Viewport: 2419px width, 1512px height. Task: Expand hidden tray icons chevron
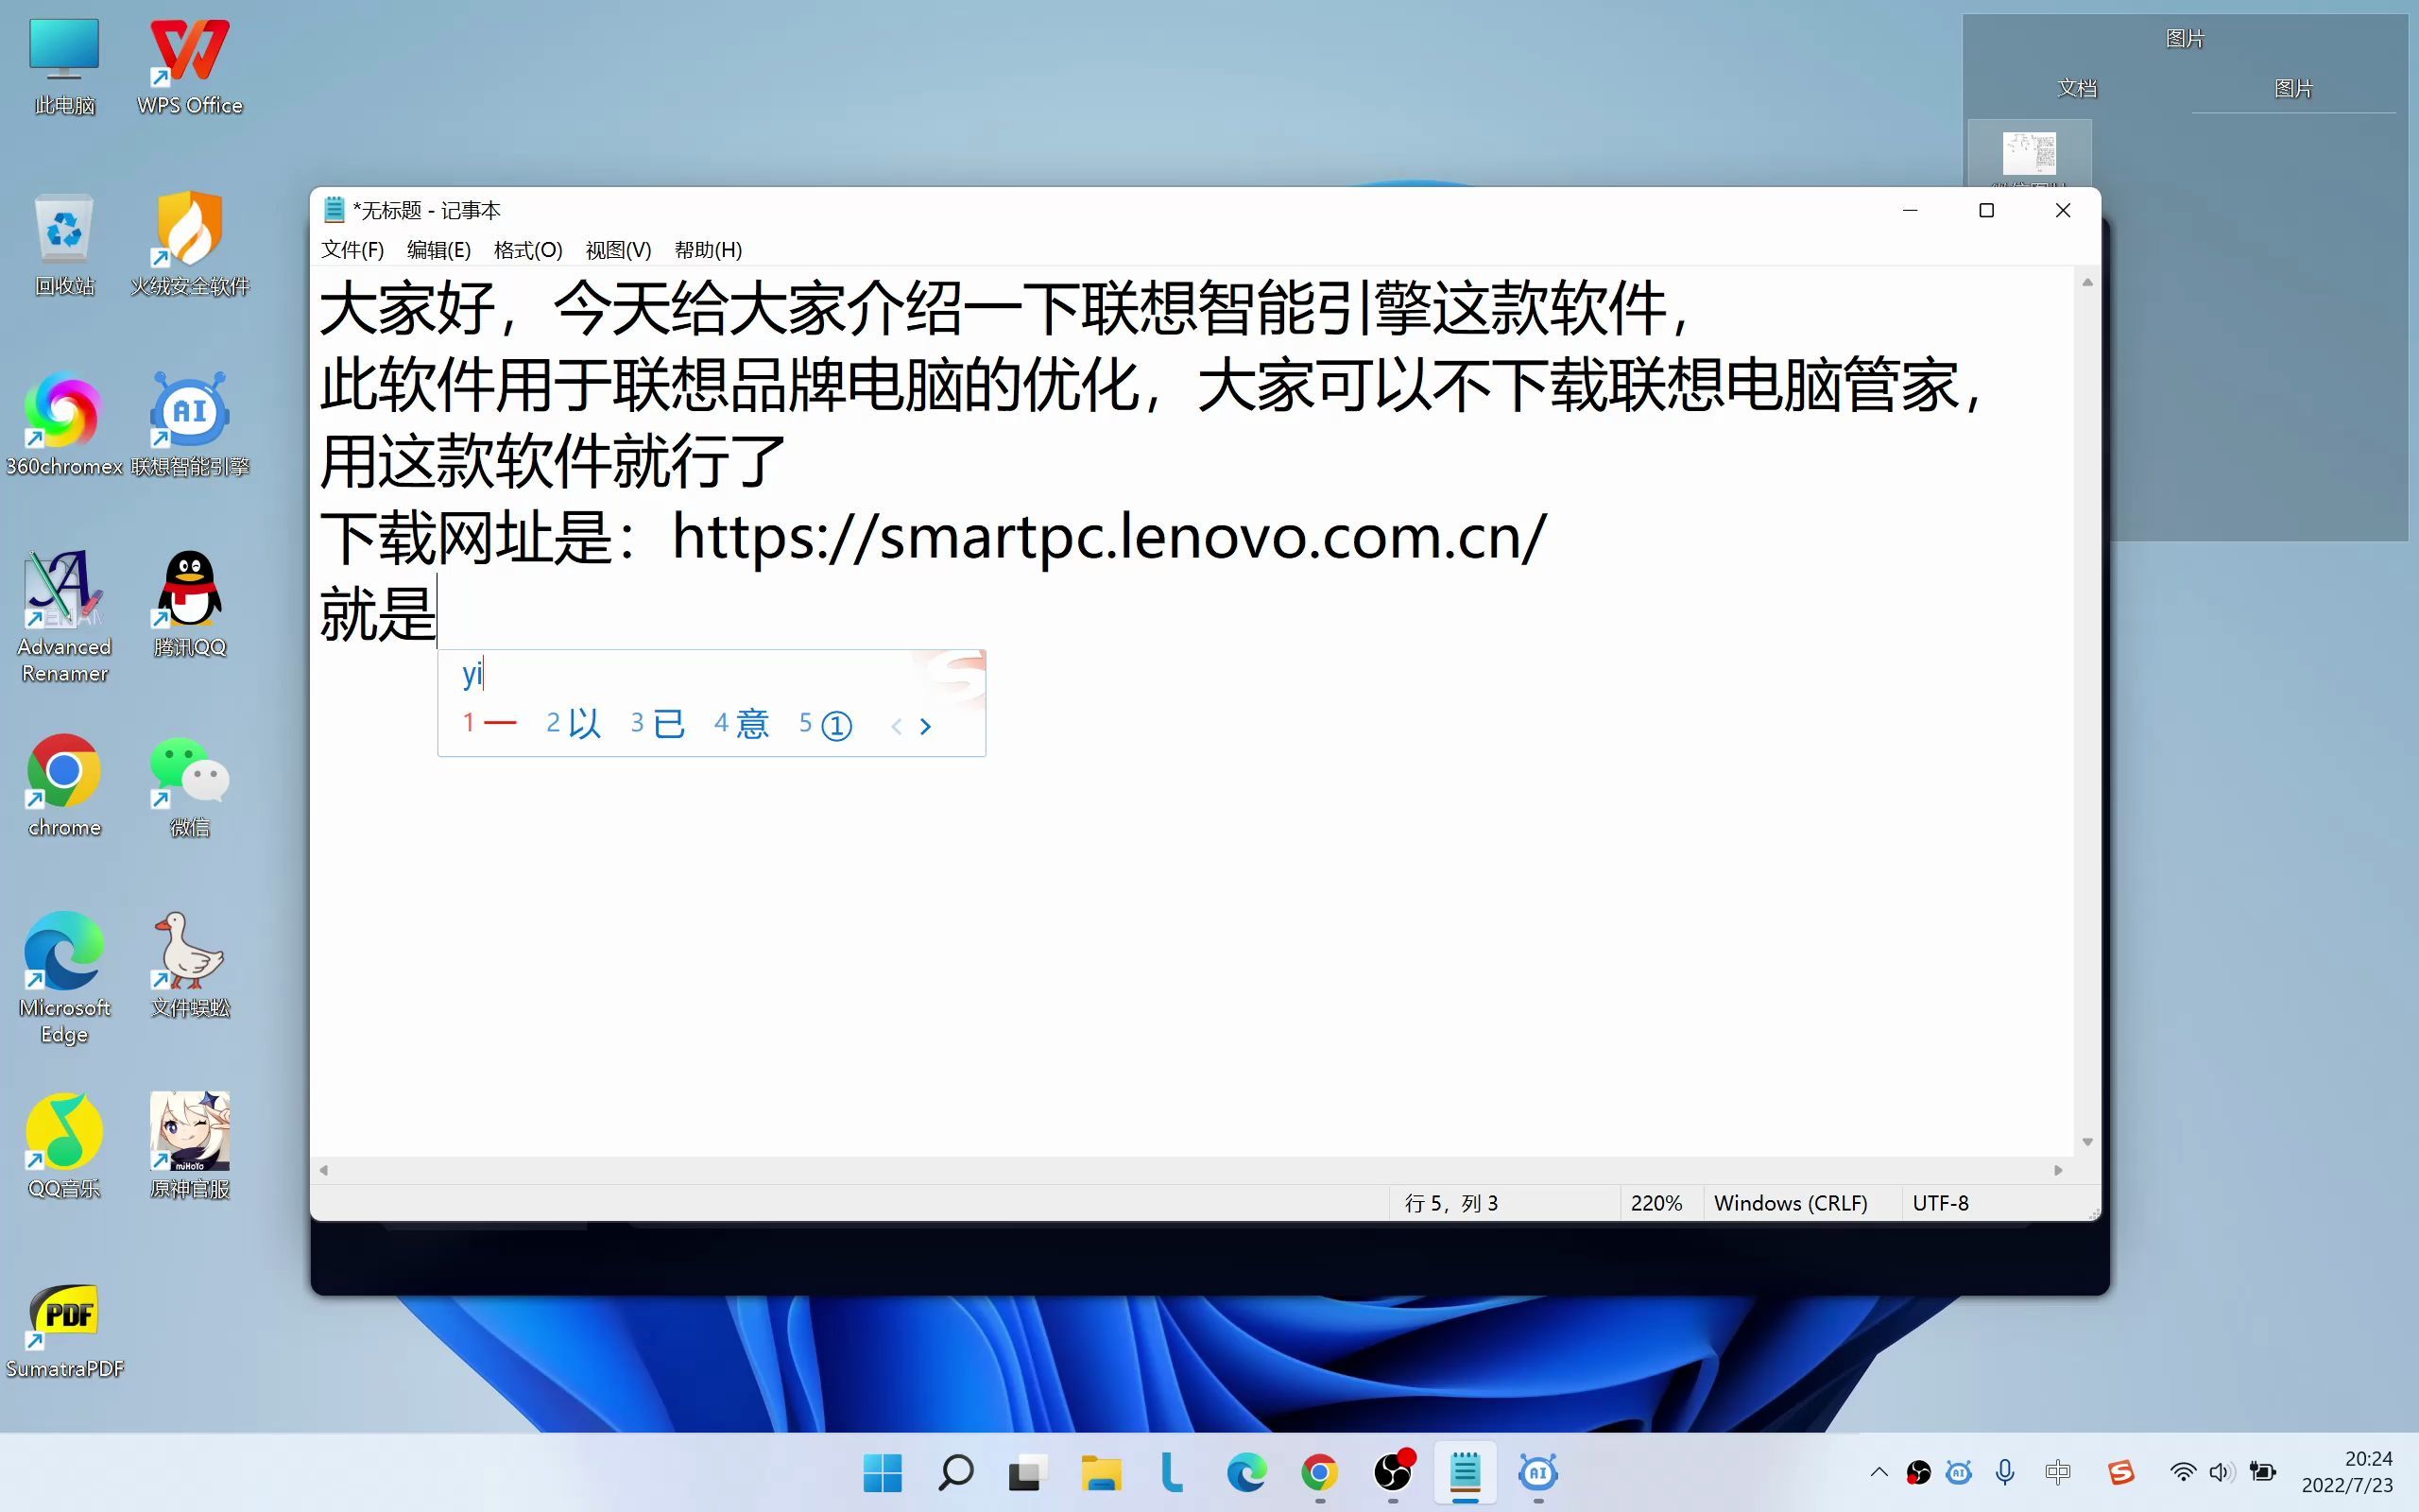coord(1879,1472)
